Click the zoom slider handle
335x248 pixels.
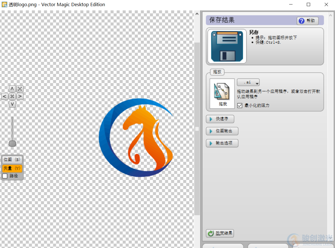12,143
